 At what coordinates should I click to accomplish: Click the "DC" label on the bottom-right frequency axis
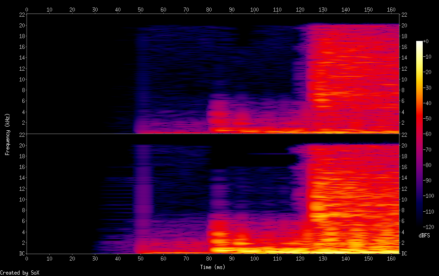tap(405, 254)
